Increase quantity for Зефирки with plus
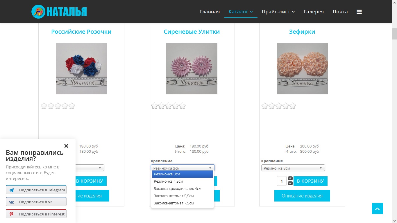Screen dimensions: 397x223 290,179
